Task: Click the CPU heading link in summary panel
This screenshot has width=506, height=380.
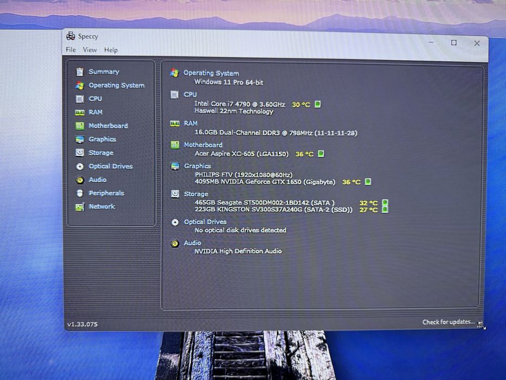Action: pos(190,94)
